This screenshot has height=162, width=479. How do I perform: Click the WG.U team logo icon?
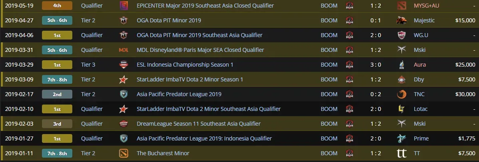pos(402,35)
